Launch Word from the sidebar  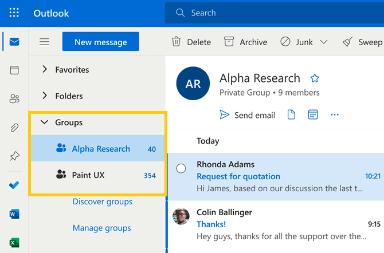[14, 214]
